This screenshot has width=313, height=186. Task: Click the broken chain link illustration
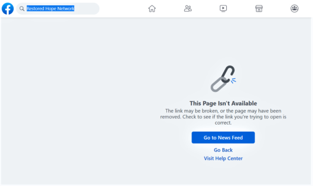[222, 79]
